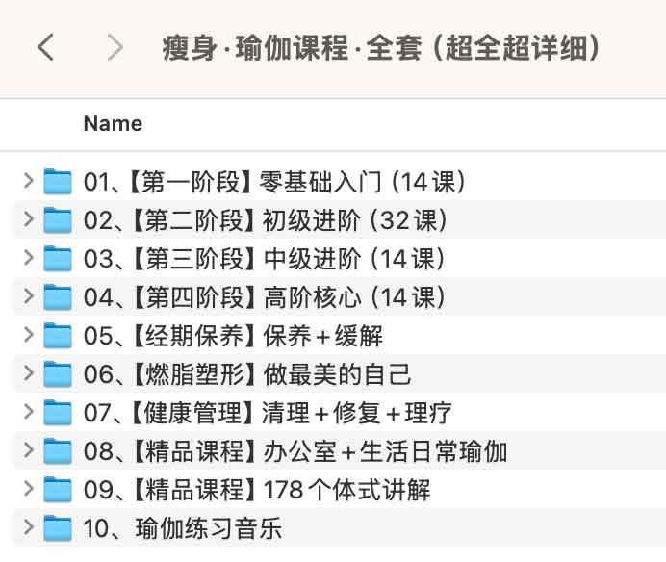Expand the 03 第三阶段 folder disclosure arrow
The height and width of the screenshot is (562, 666).
[28, 259]
